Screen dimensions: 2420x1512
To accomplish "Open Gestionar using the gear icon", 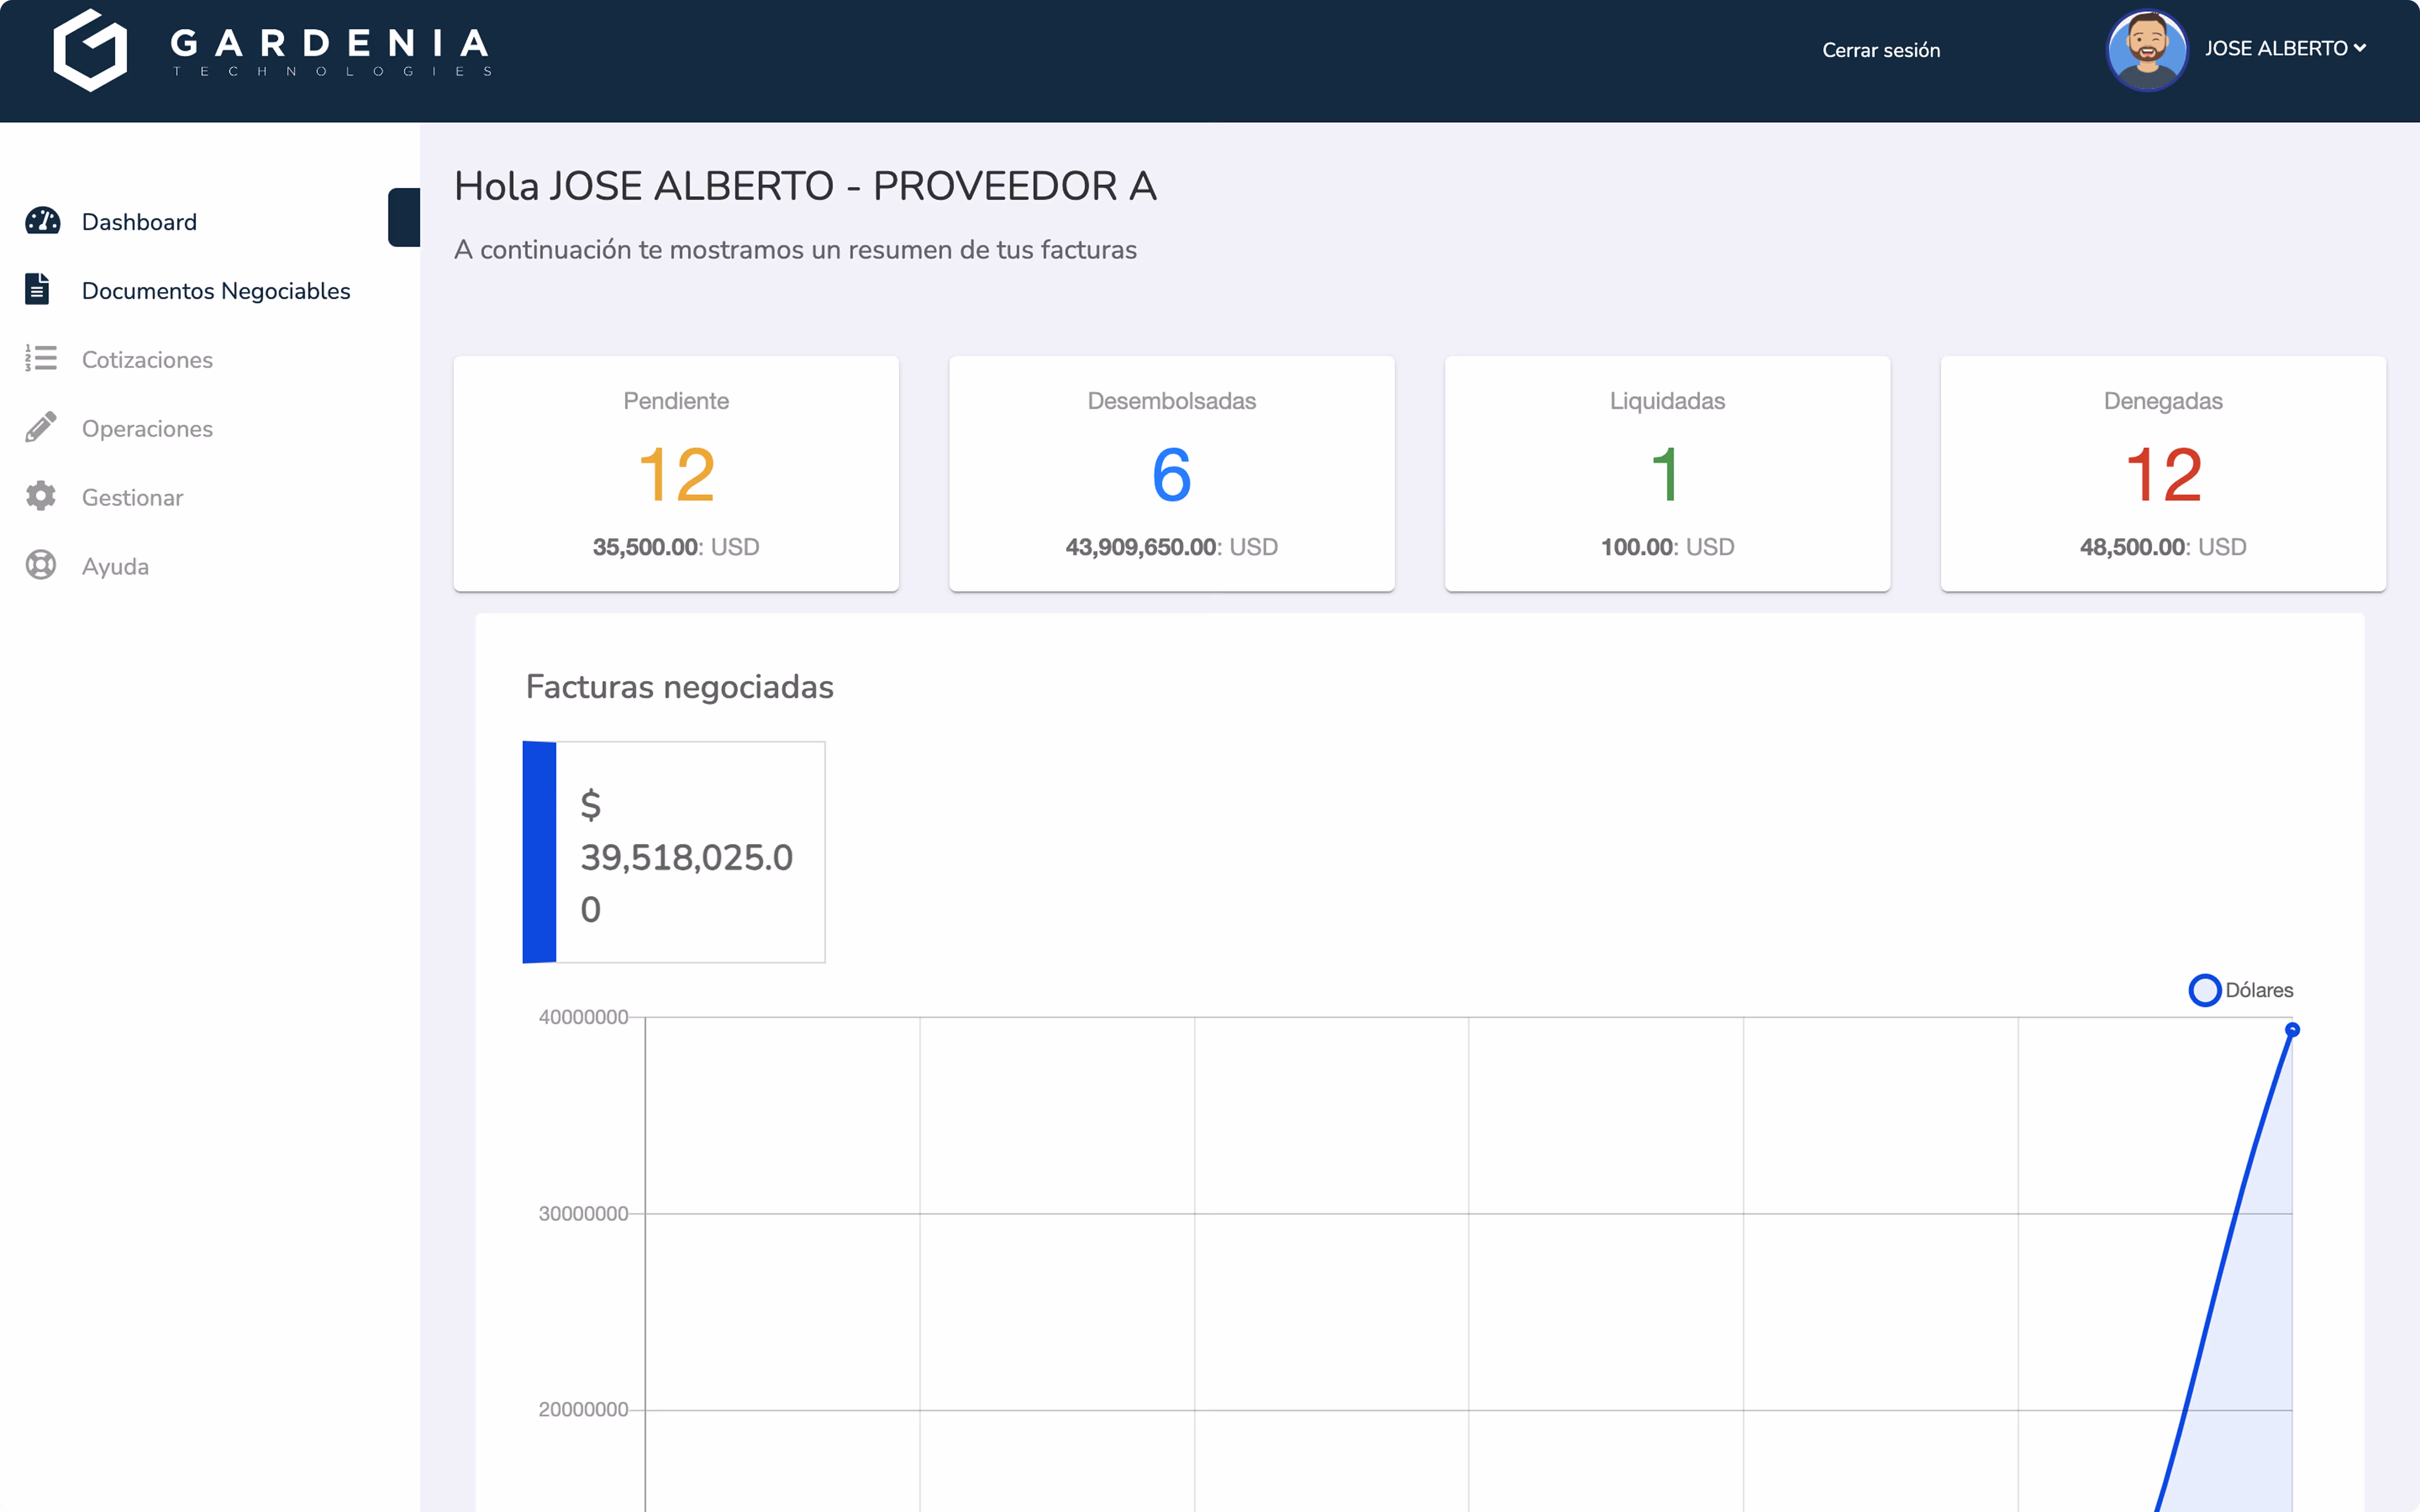I will [x=40, y=496].
